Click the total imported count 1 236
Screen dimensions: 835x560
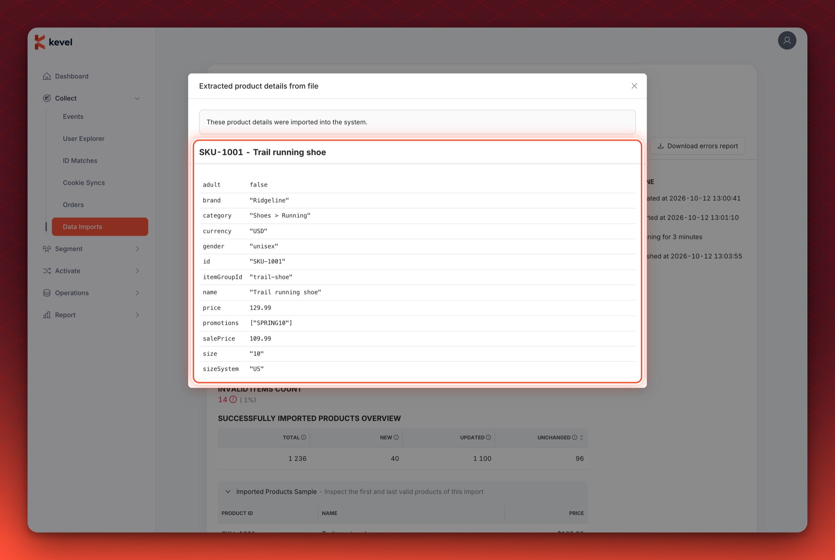[x=297, y=459]
